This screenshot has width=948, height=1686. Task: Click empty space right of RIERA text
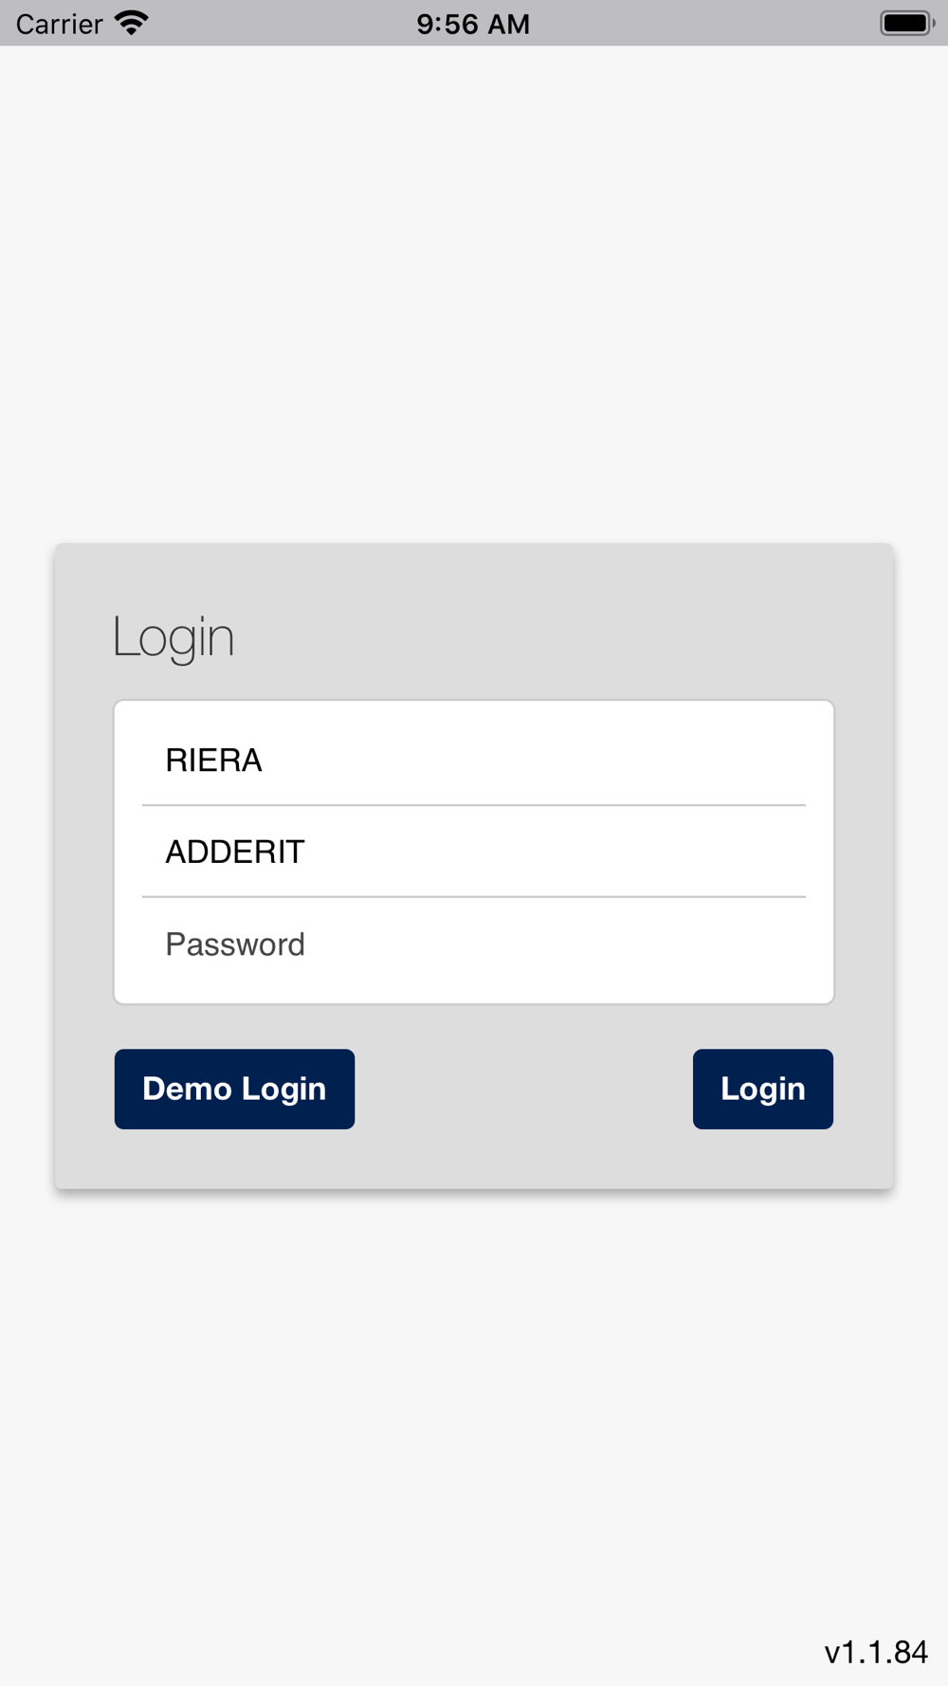click(x=569, y=761)
